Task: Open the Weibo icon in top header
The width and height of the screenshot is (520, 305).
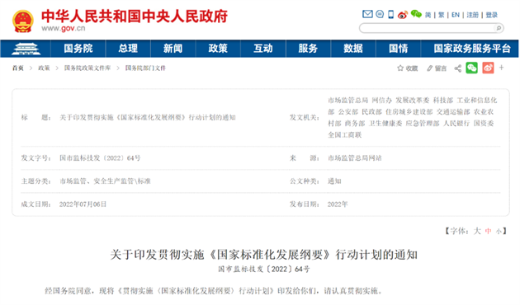Action: [x=403, y=15]
